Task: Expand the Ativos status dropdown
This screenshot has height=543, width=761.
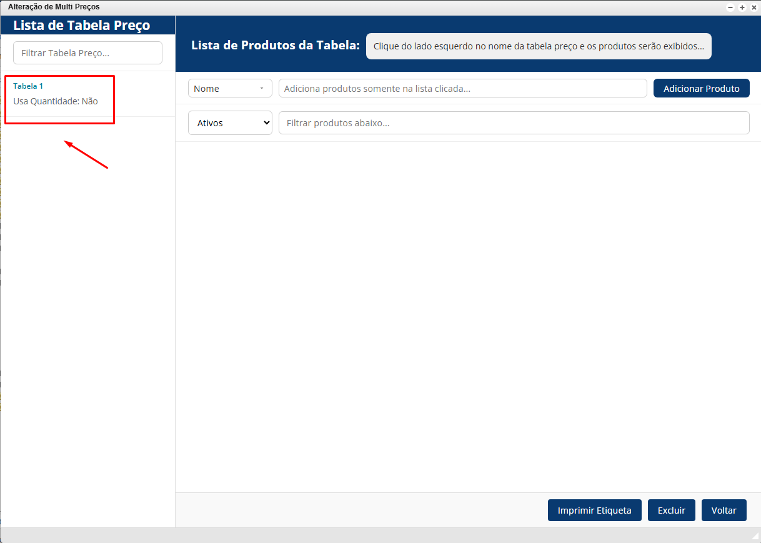Action: coord(230,123)
